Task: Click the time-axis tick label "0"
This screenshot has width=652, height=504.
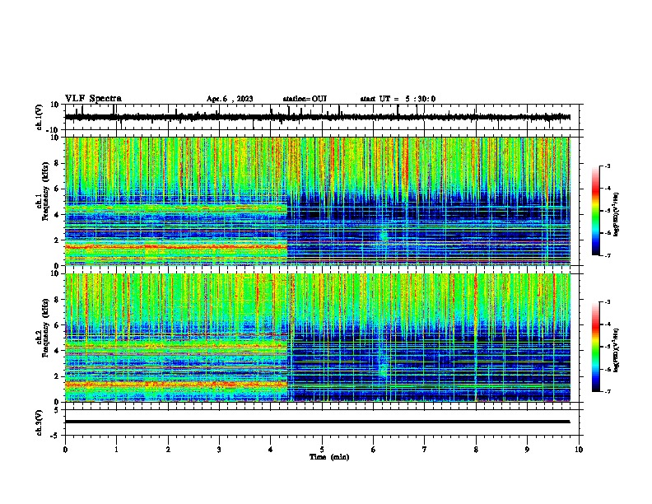Action: pos(65,450)
